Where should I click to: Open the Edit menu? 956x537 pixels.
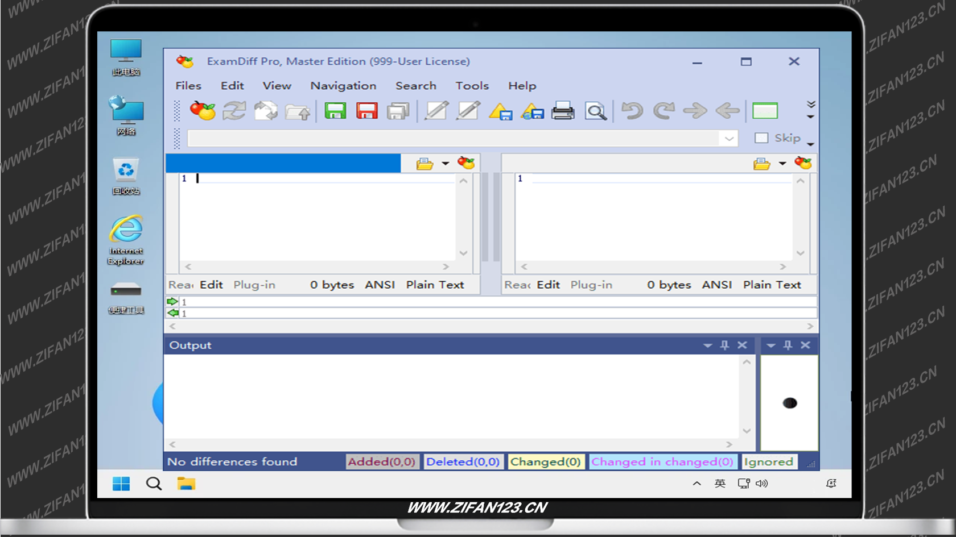[x=232, y=86]
